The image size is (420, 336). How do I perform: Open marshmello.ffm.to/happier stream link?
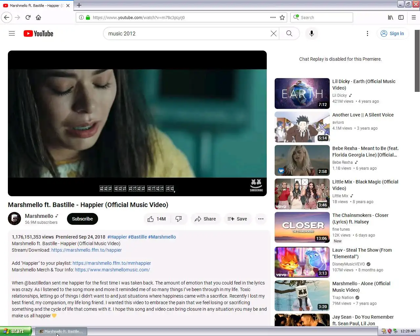(x=86, y=250)
